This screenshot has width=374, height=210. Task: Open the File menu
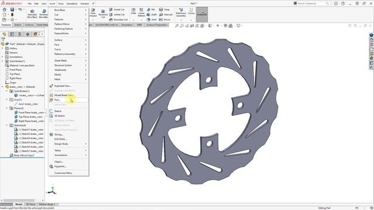point(30,3)
